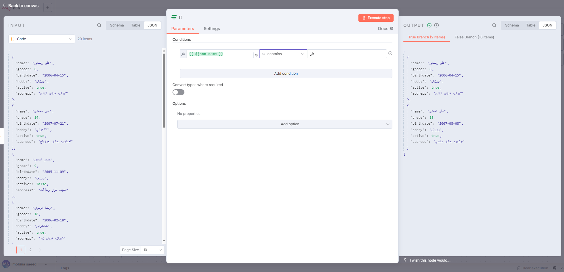Open the Docs link
The image size is (564, 272).
pyautogui.click(x=386, y=29)
